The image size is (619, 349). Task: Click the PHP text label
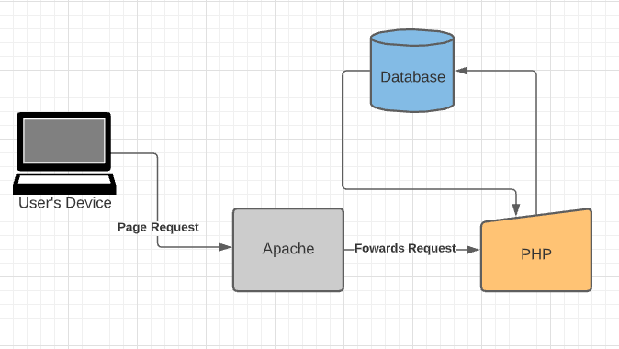[536, 253]
